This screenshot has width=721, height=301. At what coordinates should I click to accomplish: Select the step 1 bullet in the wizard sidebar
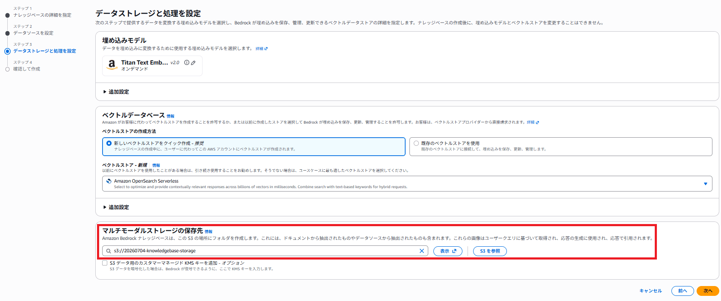[x=7, y=15]
